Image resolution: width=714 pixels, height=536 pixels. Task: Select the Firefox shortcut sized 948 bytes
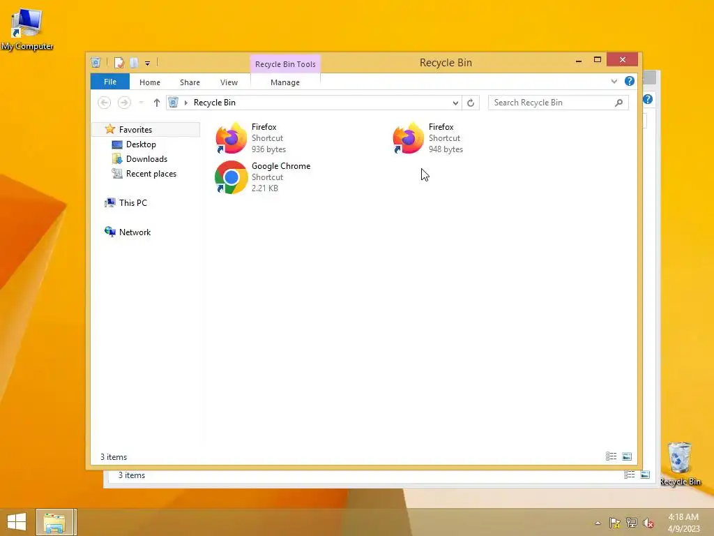[x=428, y=137]
